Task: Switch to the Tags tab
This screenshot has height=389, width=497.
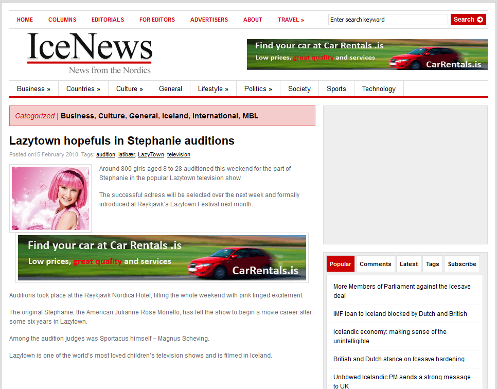Action: click(x=432, y=264)
